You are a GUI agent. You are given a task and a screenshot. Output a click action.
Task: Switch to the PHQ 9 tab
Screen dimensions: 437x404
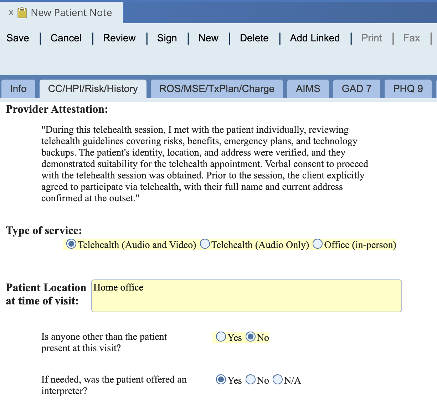408,89
